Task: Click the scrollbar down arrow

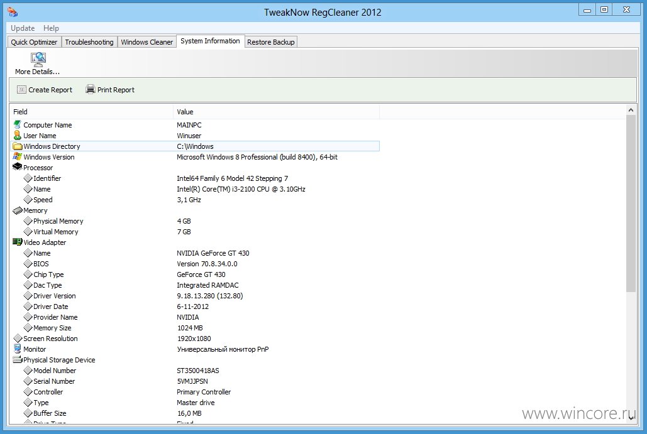Action: pos(631,418)
